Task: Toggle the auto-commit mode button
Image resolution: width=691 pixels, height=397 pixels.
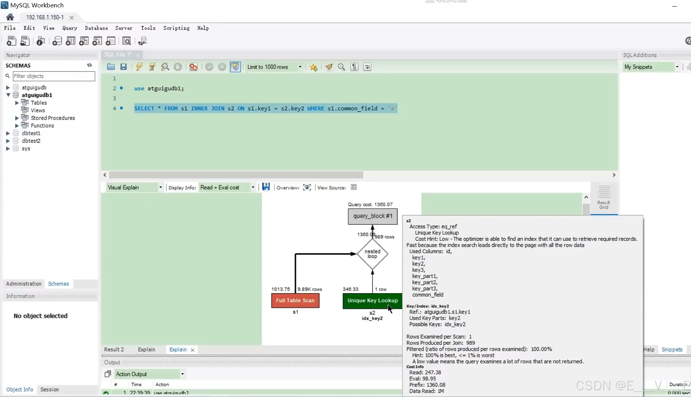Action: pos(235,67)
